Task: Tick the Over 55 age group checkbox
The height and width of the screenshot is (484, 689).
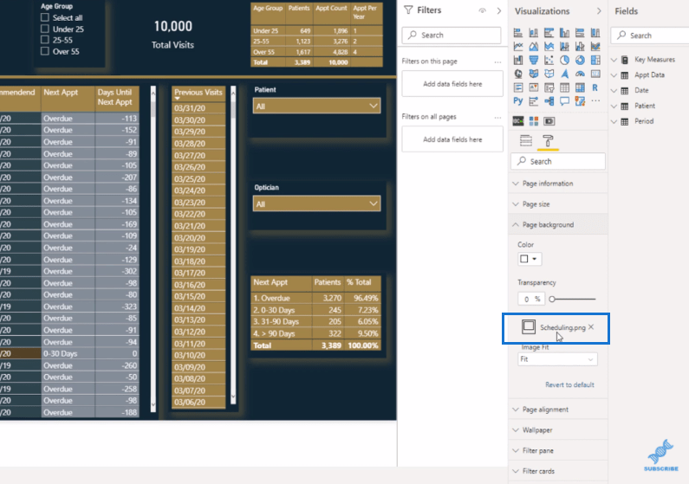Action: point(45,51)
